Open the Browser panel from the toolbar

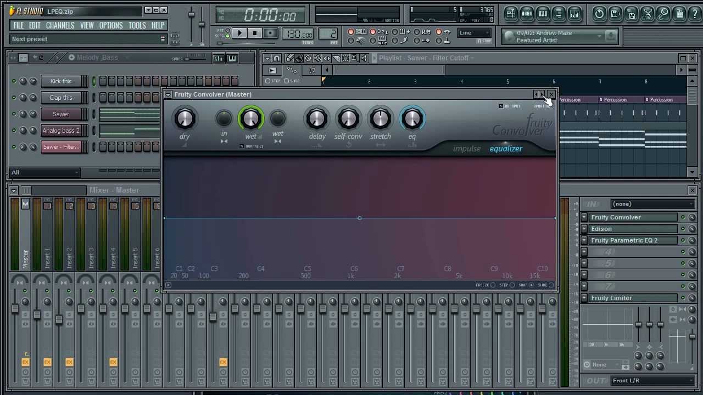click(x=559, y=13)
